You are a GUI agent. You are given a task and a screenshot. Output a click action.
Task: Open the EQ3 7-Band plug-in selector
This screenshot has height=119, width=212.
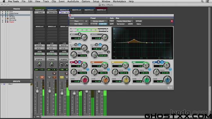point(79,24)
